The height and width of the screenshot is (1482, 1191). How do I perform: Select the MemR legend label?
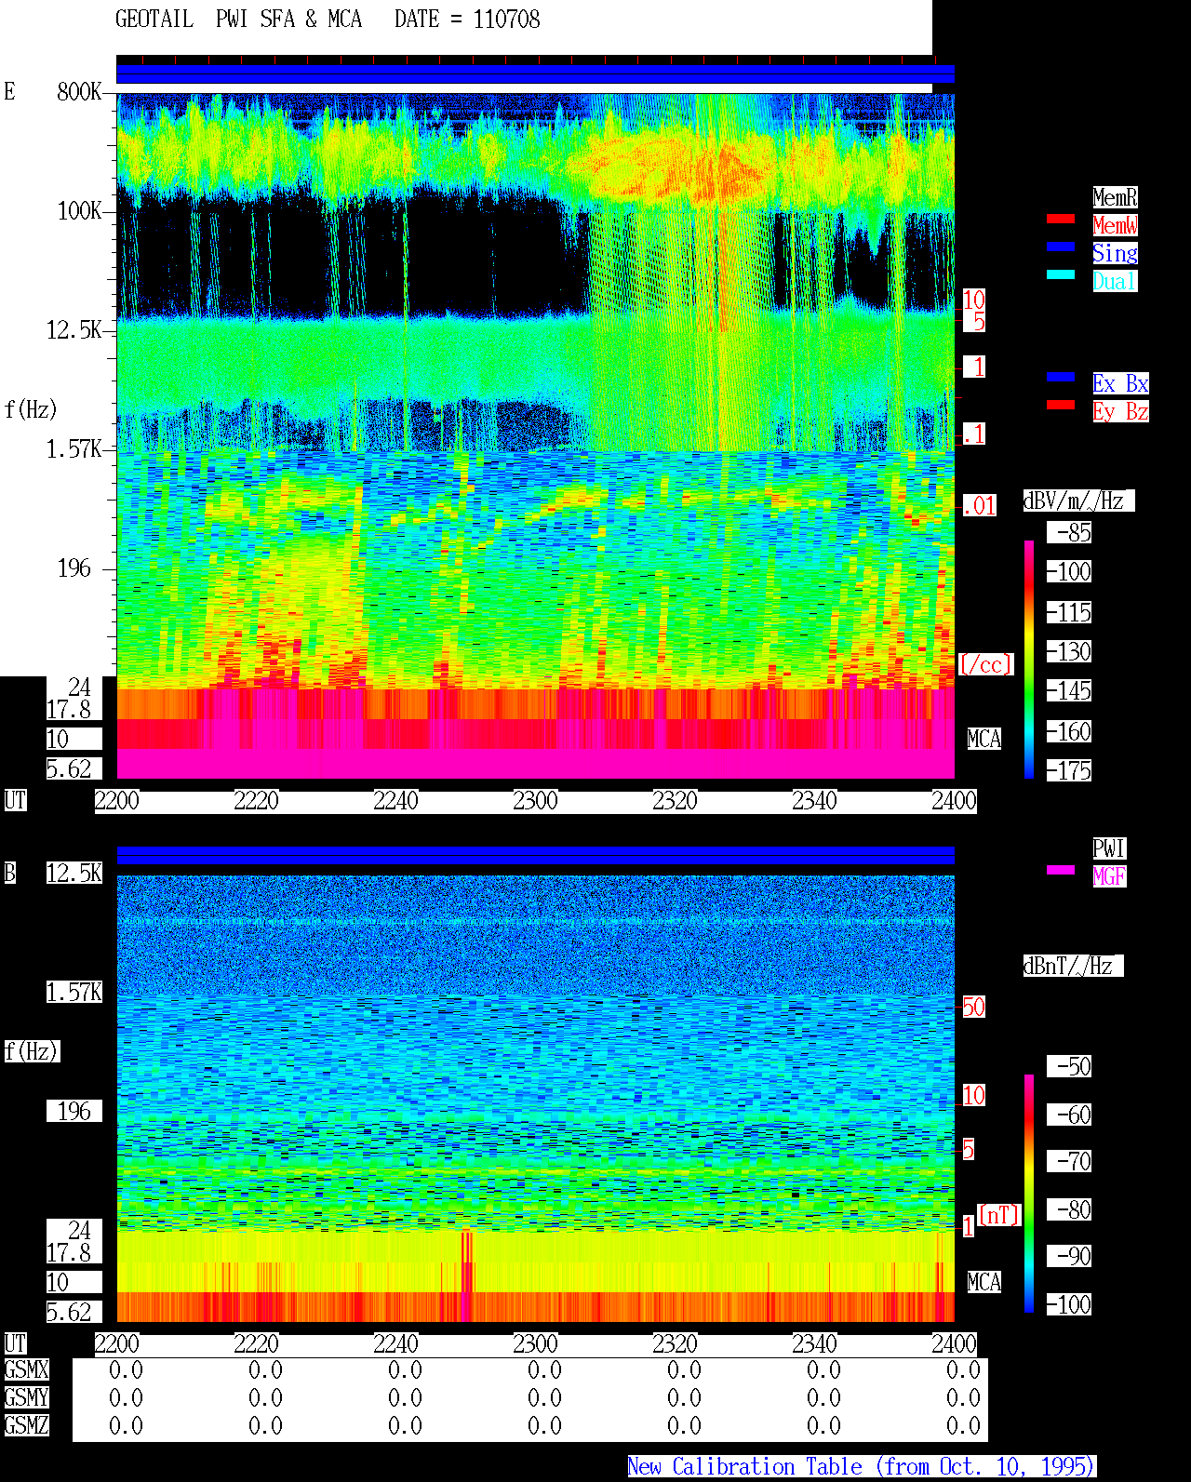click(x=1115, y=197)
